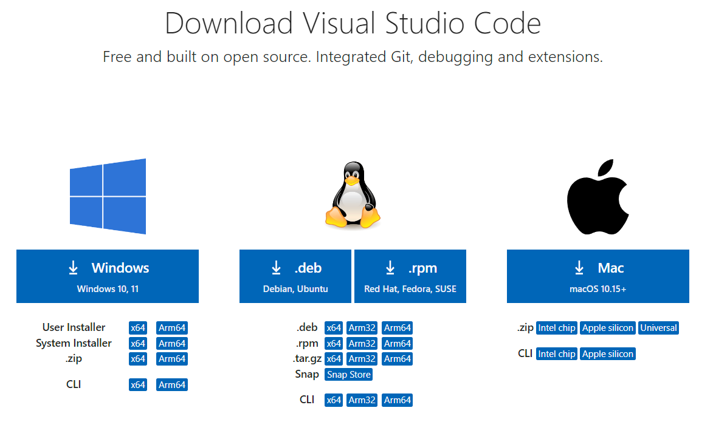This screenshot has width=713, height=436.
Task: Choose x64 in the Linux .deb row
Action: point(334,328)
